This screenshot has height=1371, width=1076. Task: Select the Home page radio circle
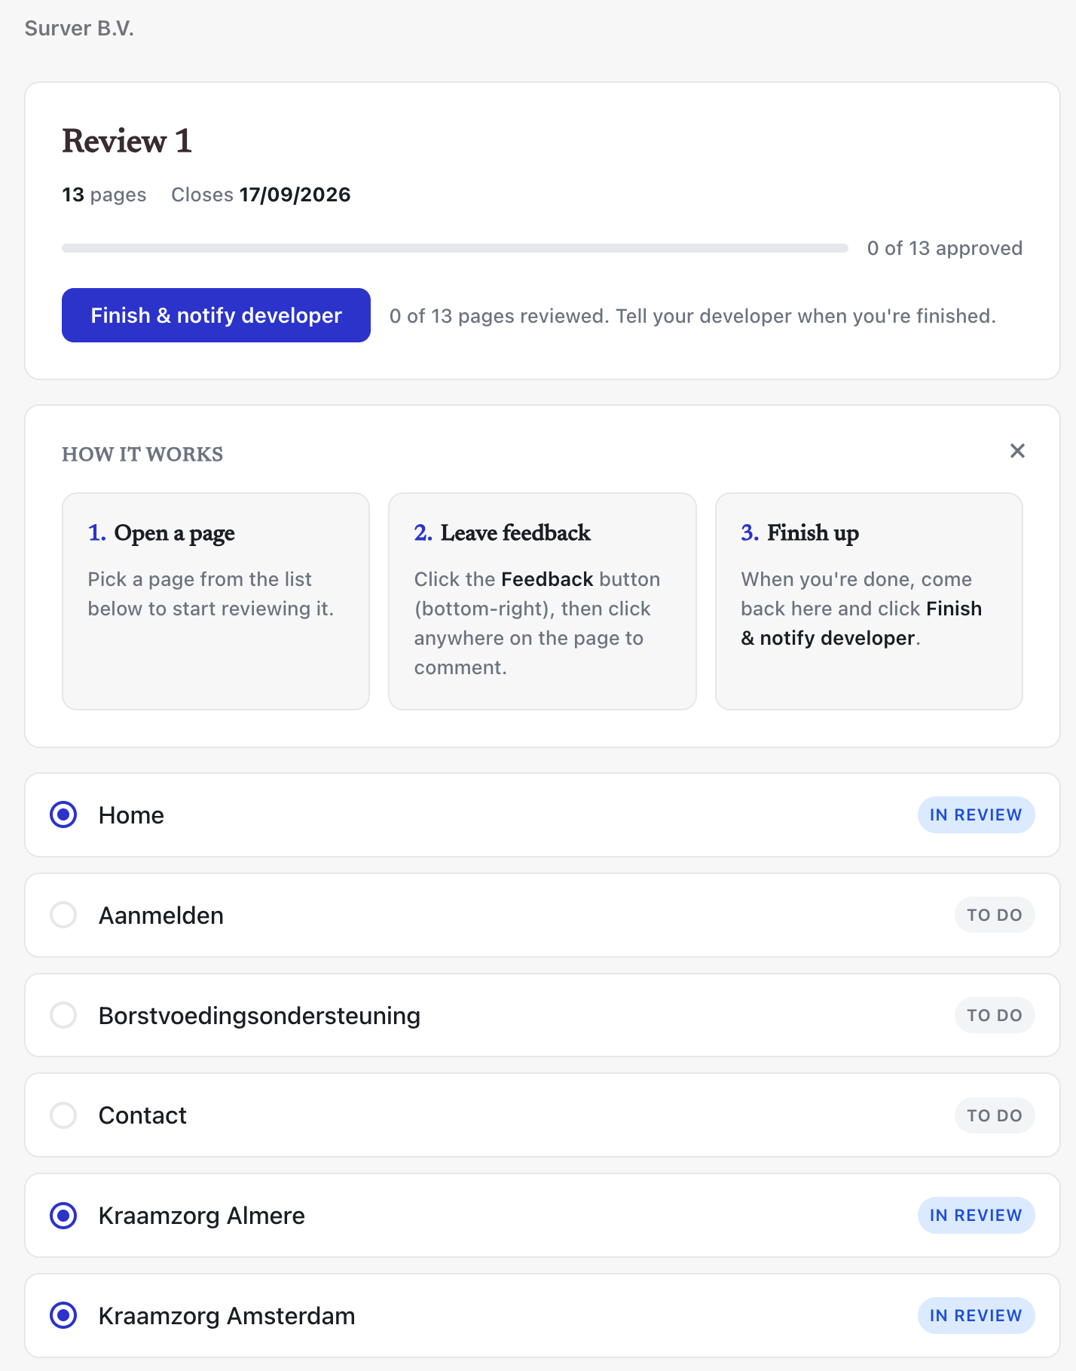63,814
